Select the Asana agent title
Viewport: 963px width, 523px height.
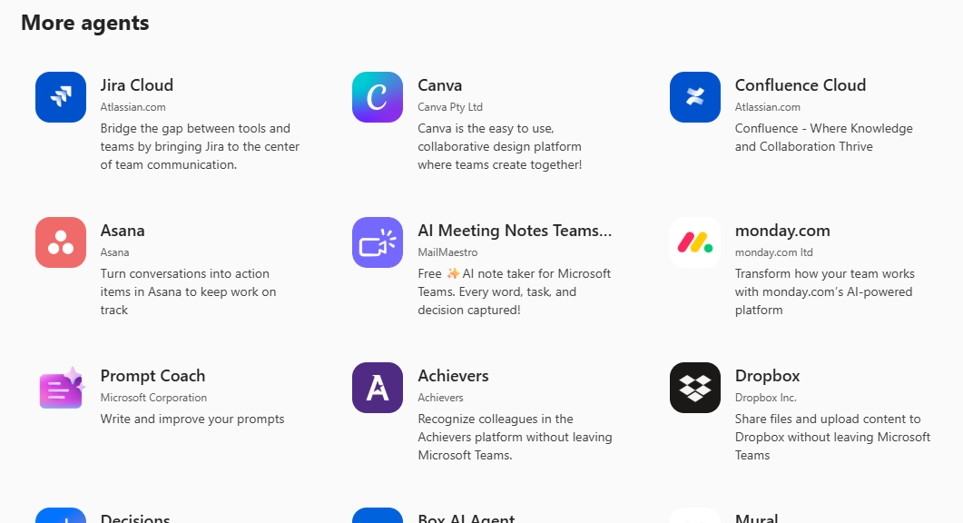(x=123, y=231)
